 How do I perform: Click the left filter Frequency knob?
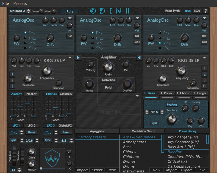coord(47,71)
